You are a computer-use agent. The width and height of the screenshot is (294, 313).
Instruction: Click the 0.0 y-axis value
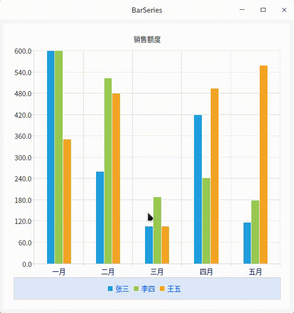[x=27, y=265]
